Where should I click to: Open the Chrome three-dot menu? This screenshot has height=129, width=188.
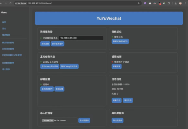coord(185,3)
